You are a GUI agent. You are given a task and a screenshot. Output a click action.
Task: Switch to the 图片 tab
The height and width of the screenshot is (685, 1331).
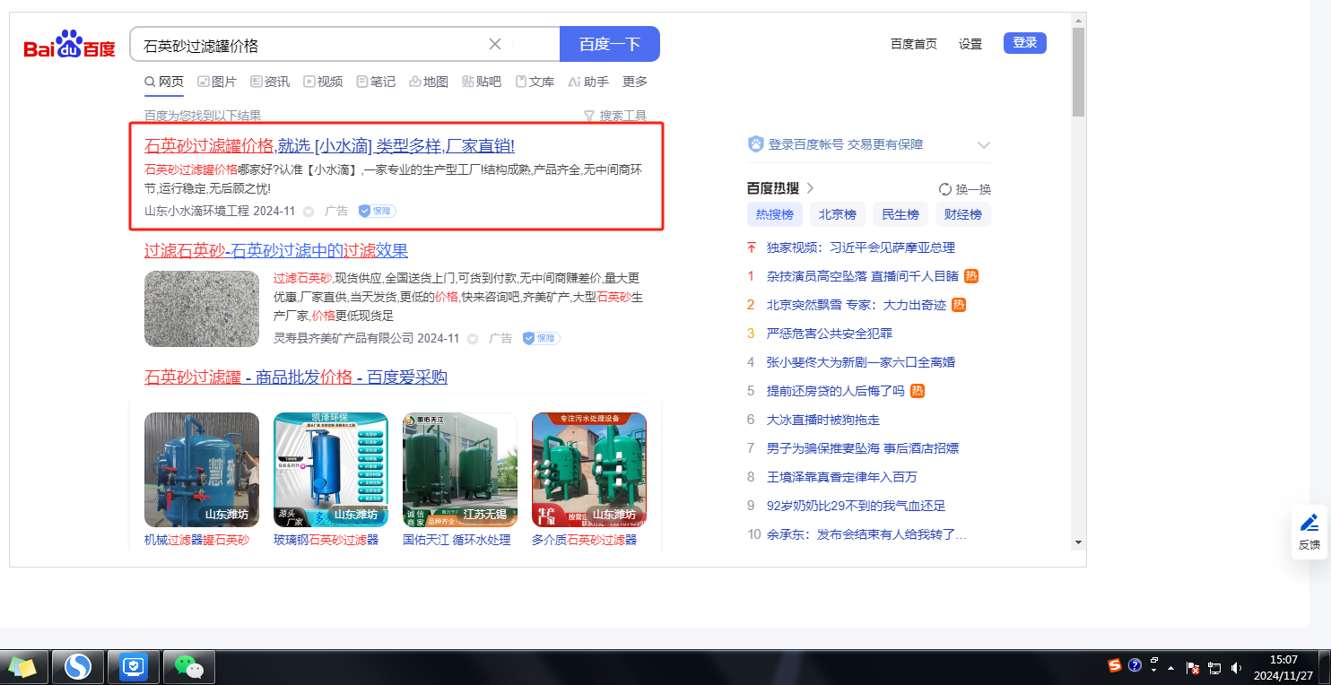tap(217, 82)
